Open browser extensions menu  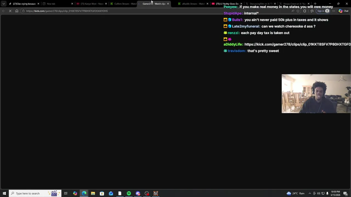[x=305, y=11]
